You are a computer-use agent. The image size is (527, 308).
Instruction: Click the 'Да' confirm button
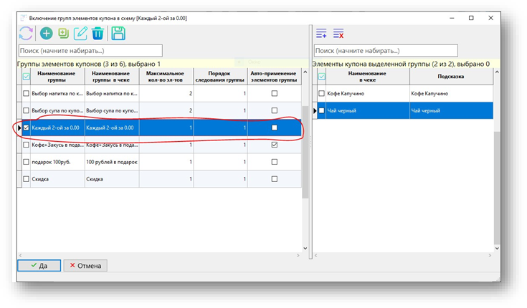point(38,266)
